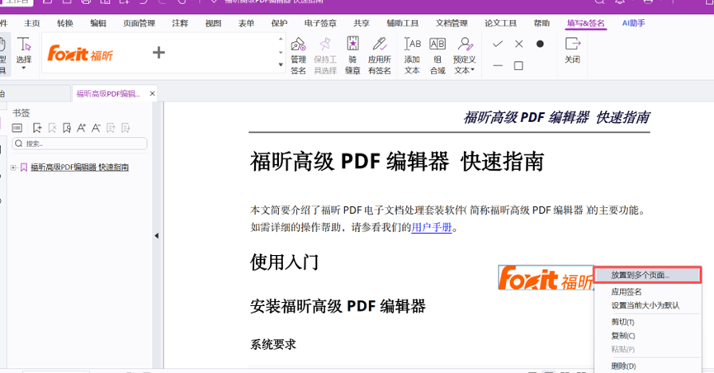Select the cross mark fill symbol
714x373 pixels.
click(518, 44)
